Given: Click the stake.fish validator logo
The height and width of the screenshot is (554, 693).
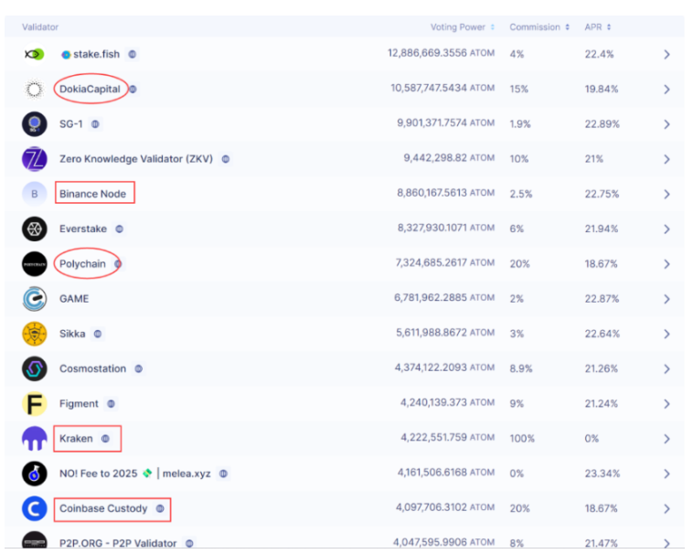Looking at the screenshot, I should [x=35, y=54].
